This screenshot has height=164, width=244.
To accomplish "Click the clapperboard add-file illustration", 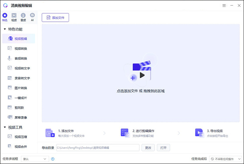I will click(x=141, y=70).
